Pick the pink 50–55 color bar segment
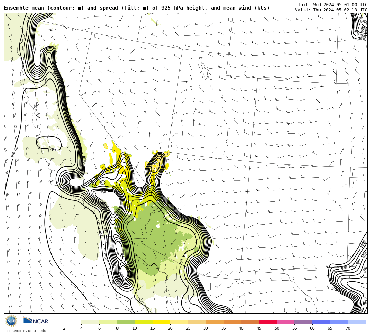 point(285,322)
